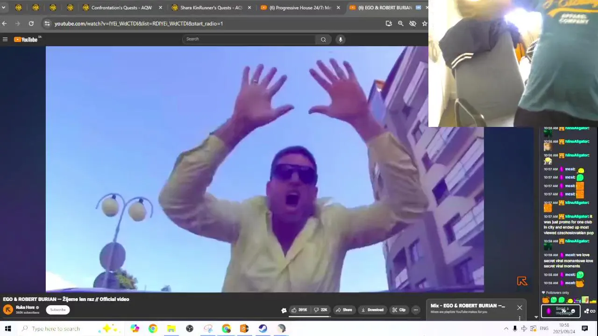Go to the YouTube home logo
Image resolution: width=598 pixels, height=336 pixels.
tap(26, 39)
